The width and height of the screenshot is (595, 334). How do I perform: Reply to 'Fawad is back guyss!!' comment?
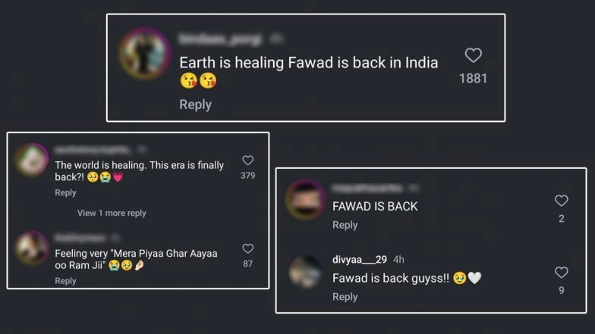click(x=345, y=297)
